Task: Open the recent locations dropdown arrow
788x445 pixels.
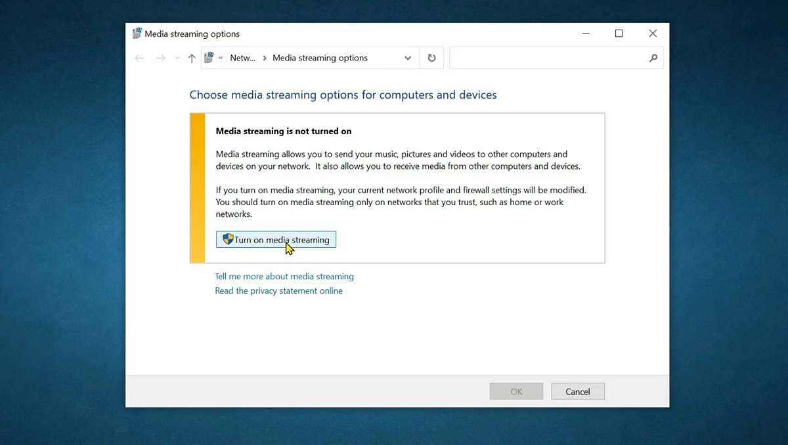Action: point(177,59)
